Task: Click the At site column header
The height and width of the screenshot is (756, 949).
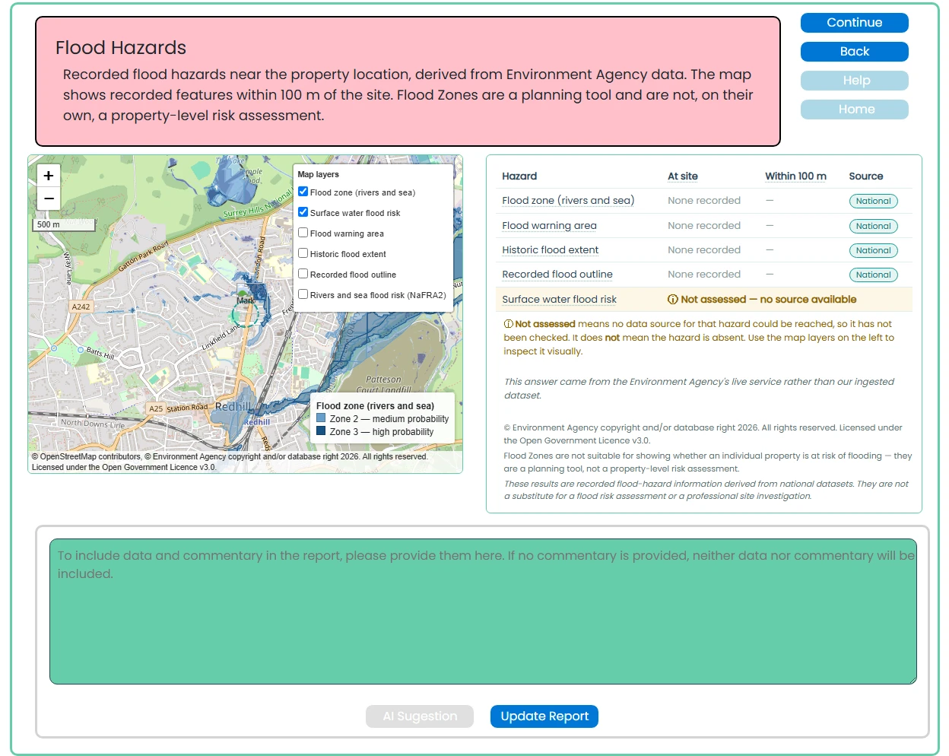Action: (x=683, y=176)
